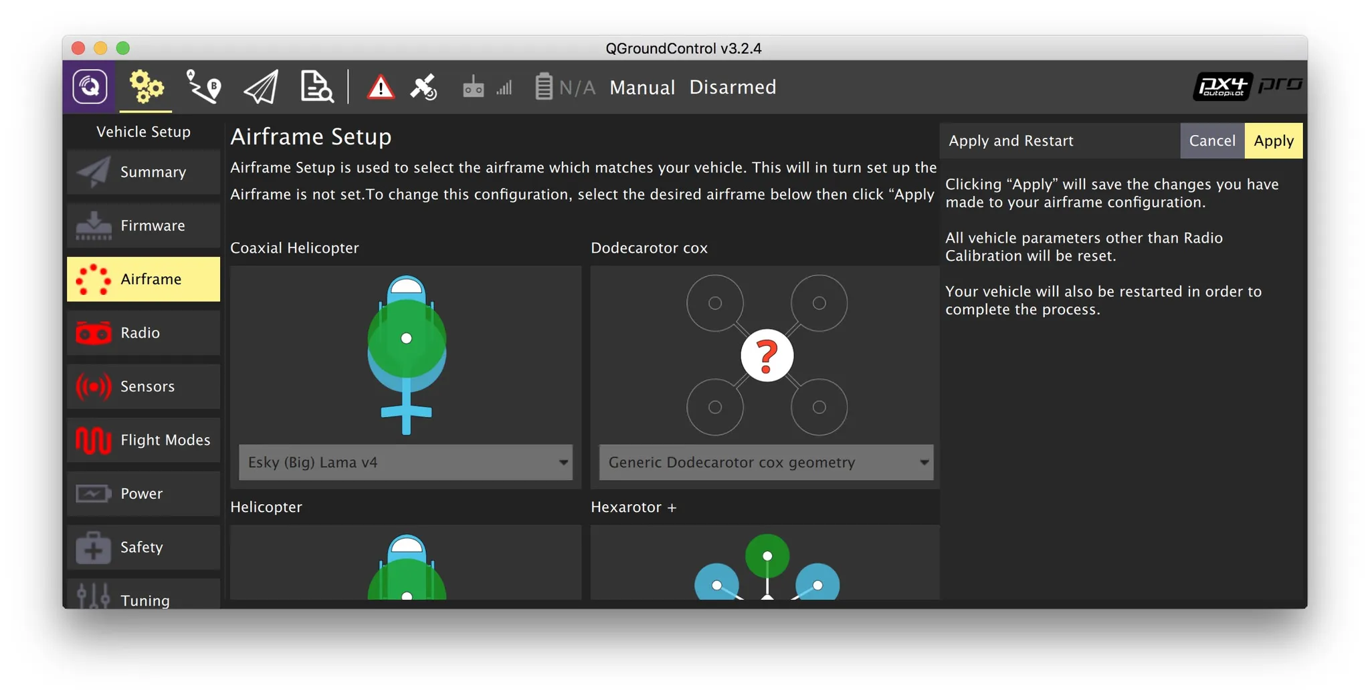
Task: Open the Sensors setup page
Action: click(143, 386)
